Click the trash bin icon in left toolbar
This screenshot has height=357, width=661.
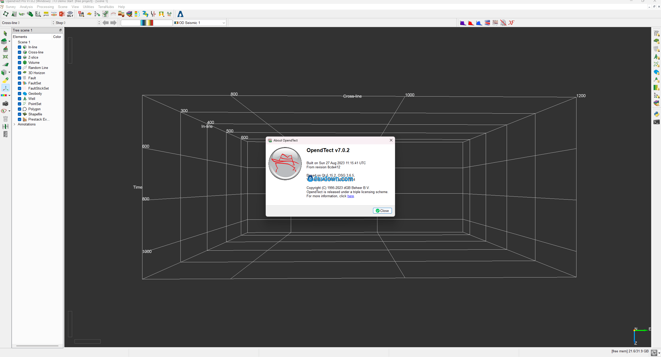pyautogui.click(x=5, y=119)
